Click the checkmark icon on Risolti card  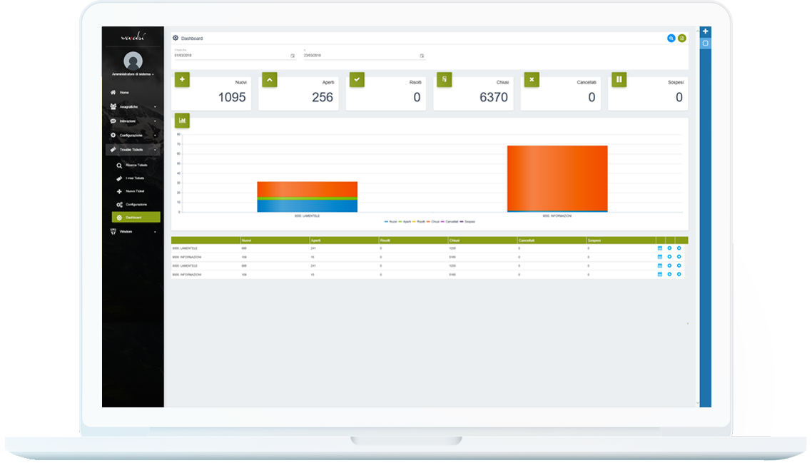tap(357, 80)
